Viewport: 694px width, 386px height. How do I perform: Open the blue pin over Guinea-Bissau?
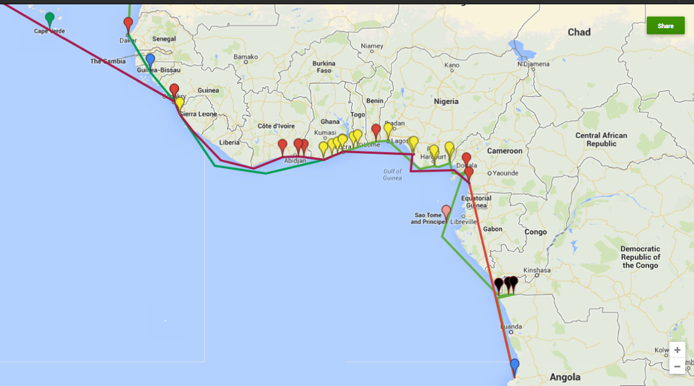[150, 60]
